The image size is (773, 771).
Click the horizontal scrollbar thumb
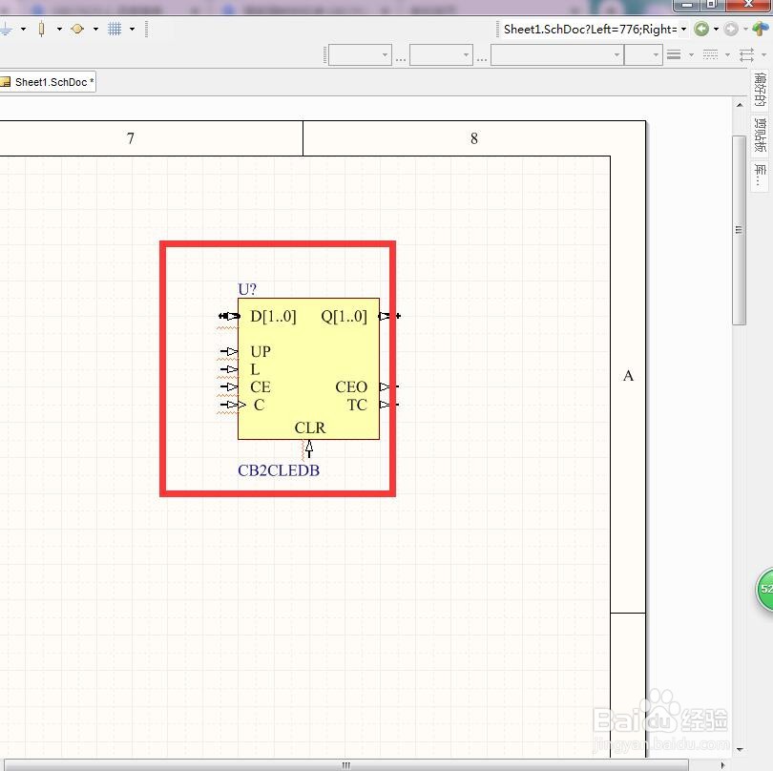[x=346, y=764]
